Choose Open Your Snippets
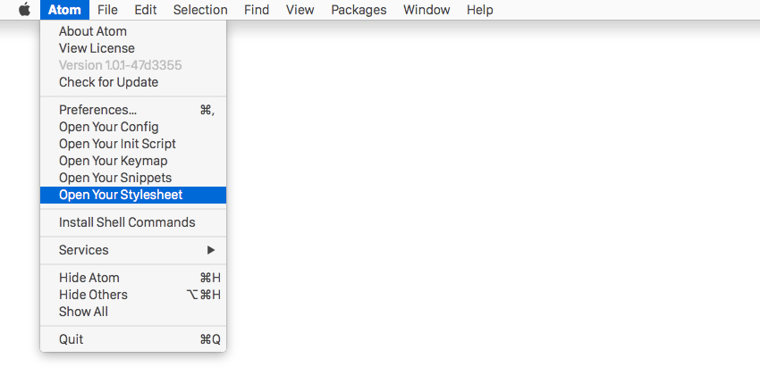Screen dimensions: 760x392 point(133,178)
